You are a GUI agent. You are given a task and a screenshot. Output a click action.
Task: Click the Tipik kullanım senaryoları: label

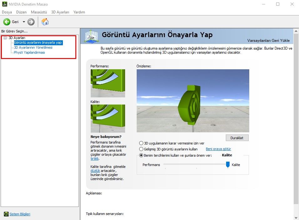[x=105, y=214]
